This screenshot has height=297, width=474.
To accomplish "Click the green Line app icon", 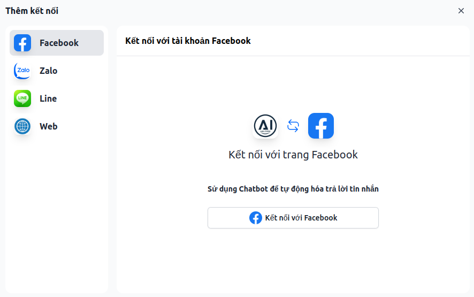I will [x=22, y=98].
